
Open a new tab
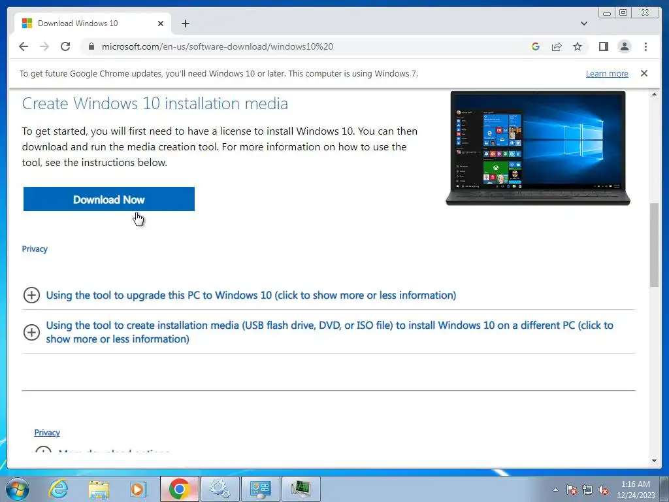click(185, 24)
